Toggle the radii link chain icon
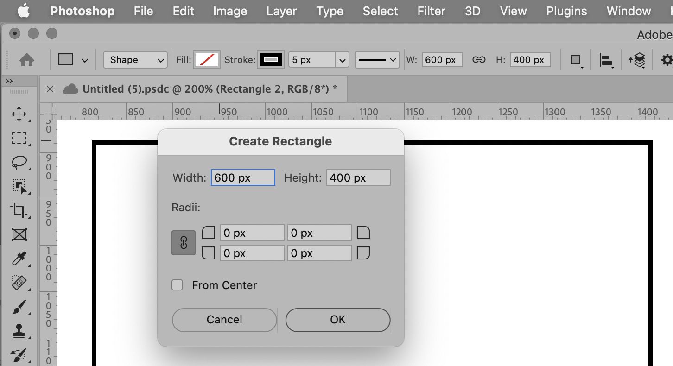 click(x=184, y=242)
